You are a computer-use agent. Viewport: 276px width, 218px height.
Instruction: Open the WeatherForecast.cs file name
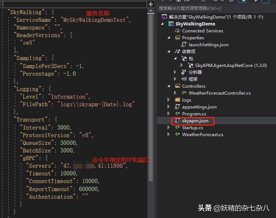[203, 135]
